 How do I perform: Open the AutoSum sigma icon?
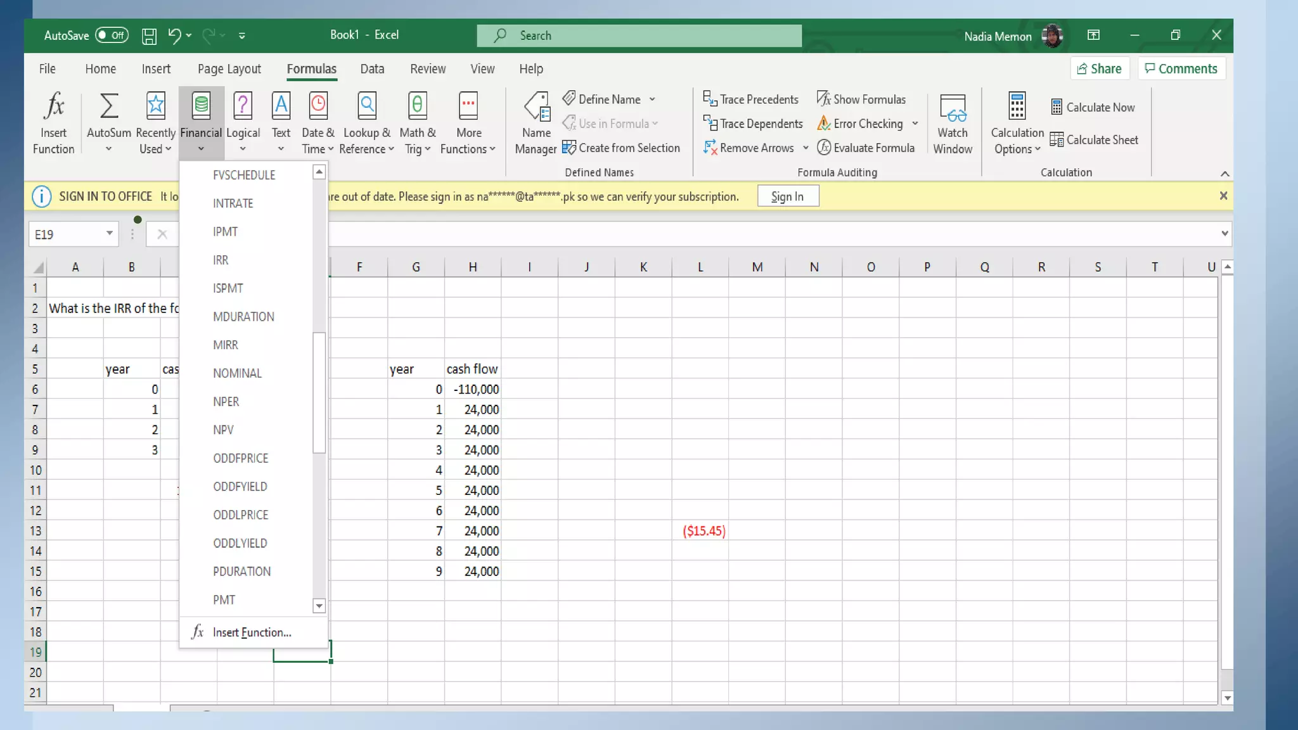pos(108,106)
